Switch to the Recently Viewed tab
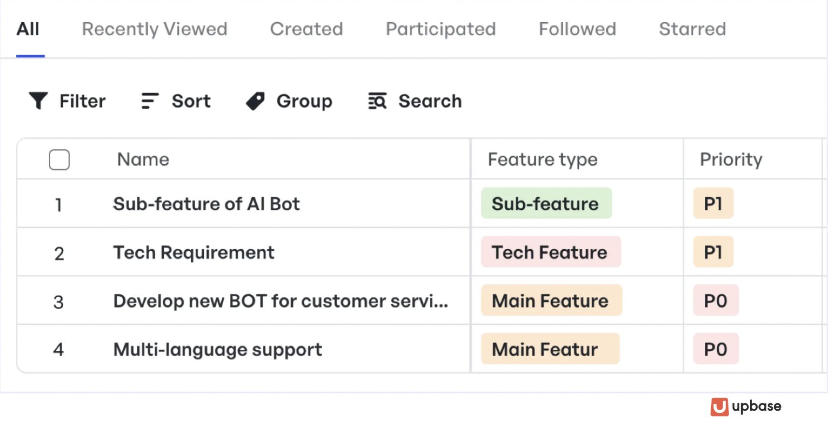The width and height of the screenshot is (828, 430). (x=155, y=29)
